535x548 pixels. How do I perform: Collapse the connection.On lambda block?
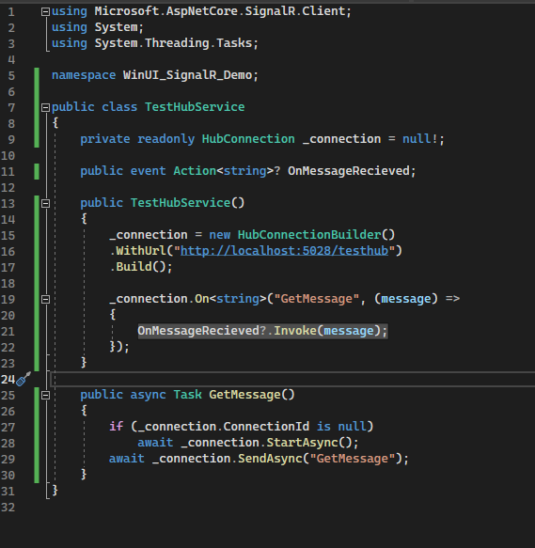[45, 299]
